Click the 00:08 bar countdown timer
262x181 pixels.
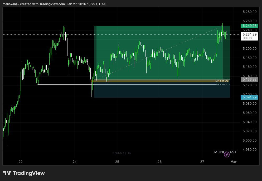click(x=247, y=38)
